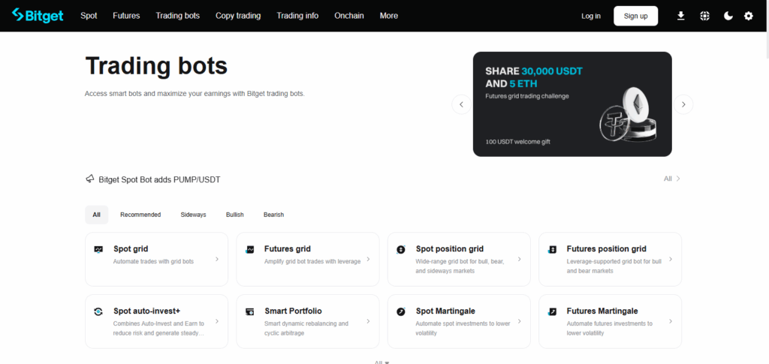Screen dimensions: 769x364
Task: Click the Sign up button
Action: click(x=635, y=17)
